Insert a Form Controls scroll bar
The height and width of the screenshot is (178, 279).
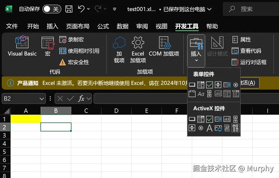coord(210,94)
